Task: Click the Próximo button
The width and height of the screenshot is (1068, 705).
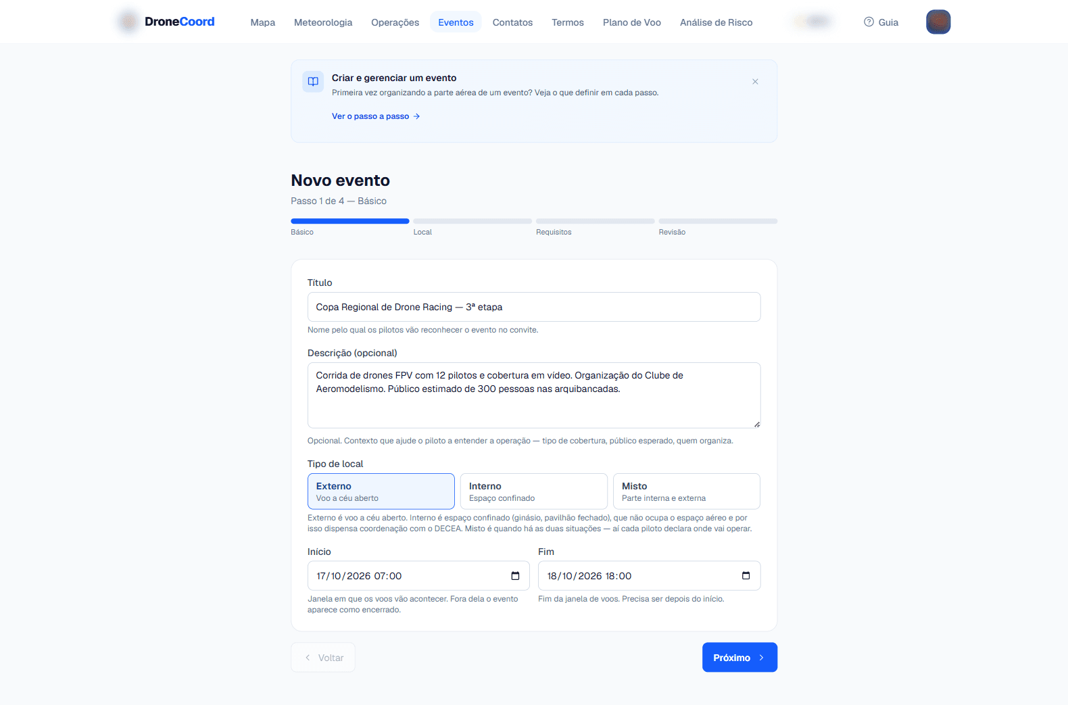Action: coord(739,658)
